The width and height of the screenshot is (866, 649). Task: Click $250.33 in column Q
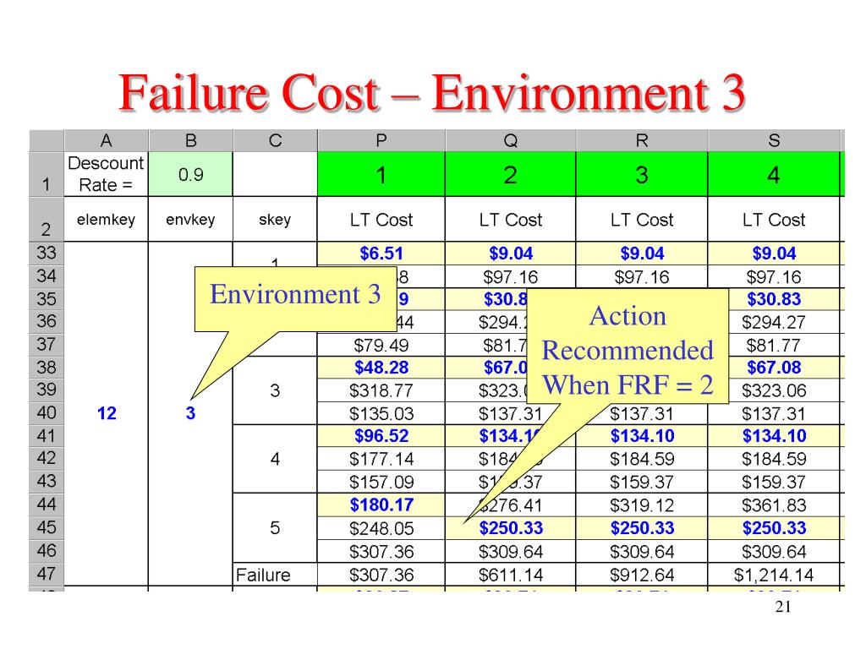510,528
